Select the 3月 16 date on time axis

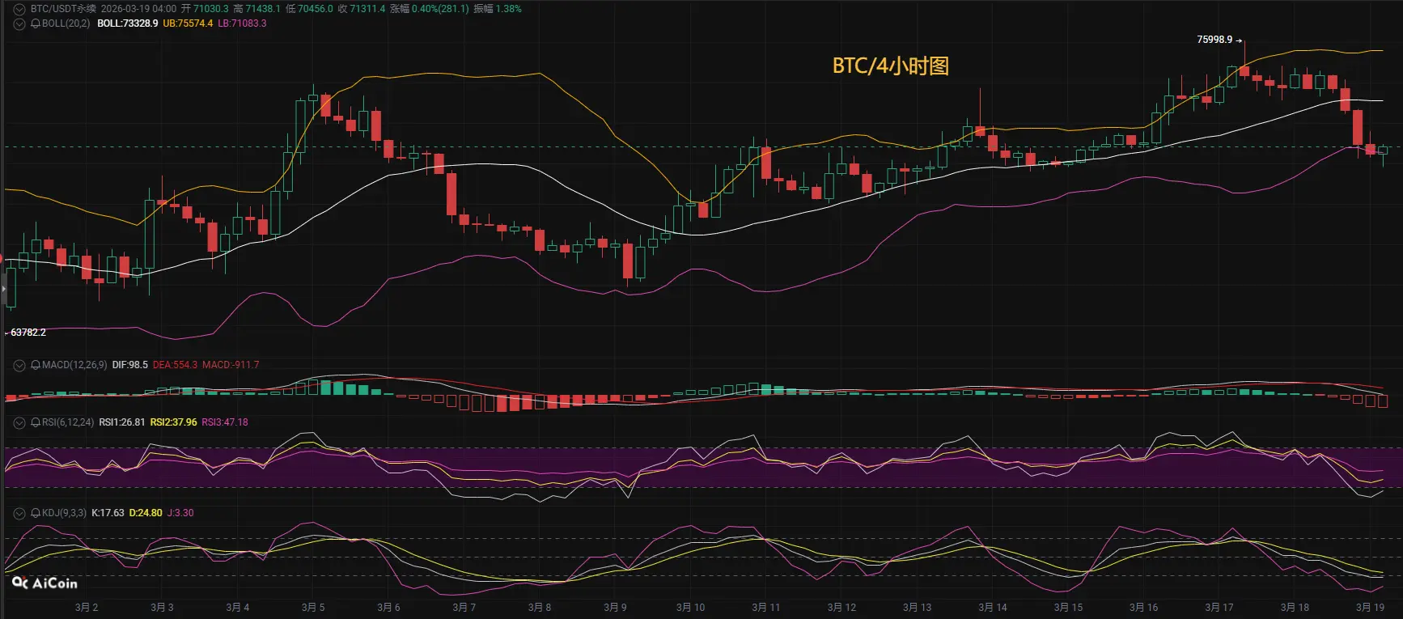click(x=1144, y=608)
